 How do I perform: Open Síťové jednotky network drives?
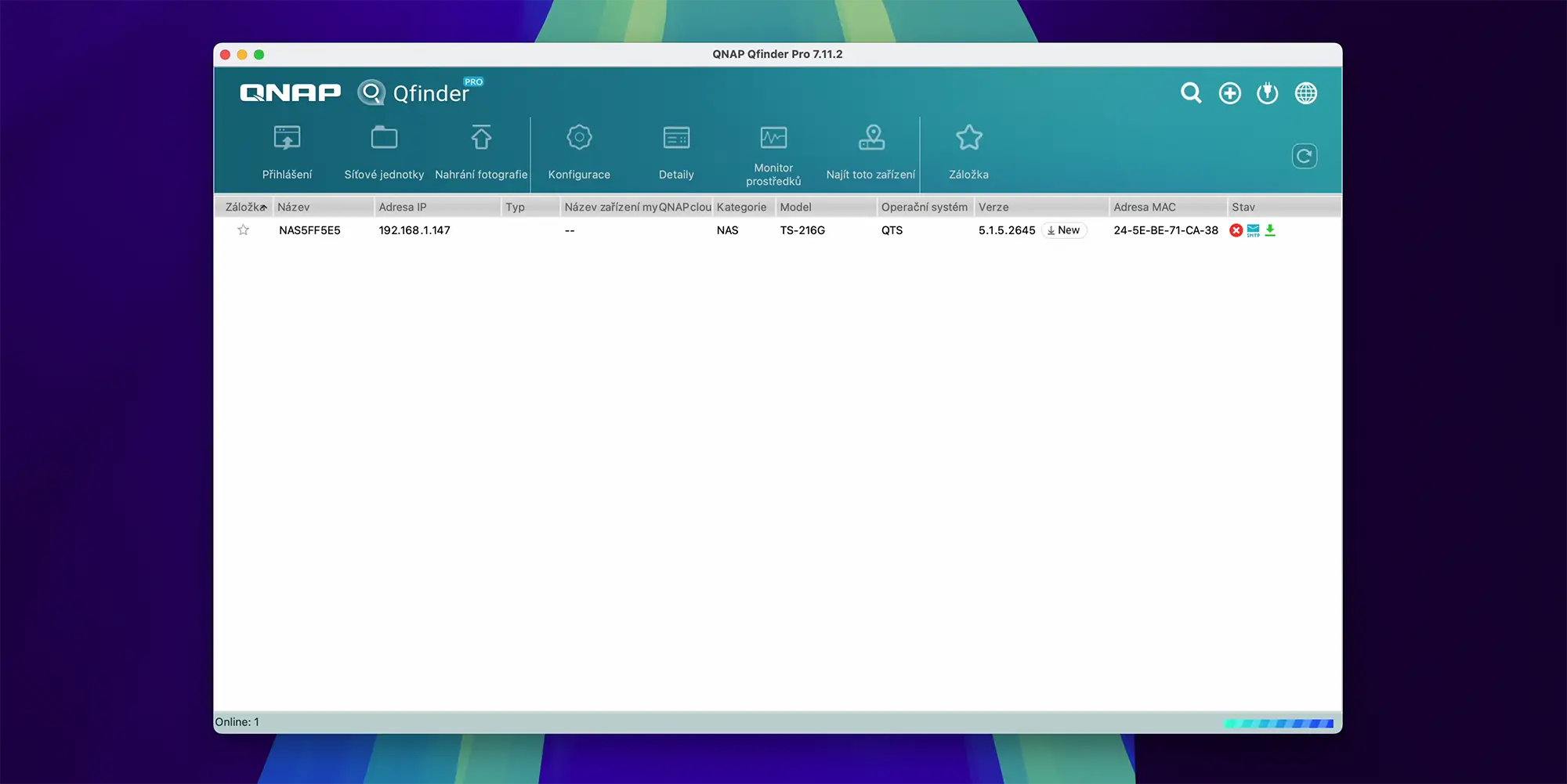point(384,139)
